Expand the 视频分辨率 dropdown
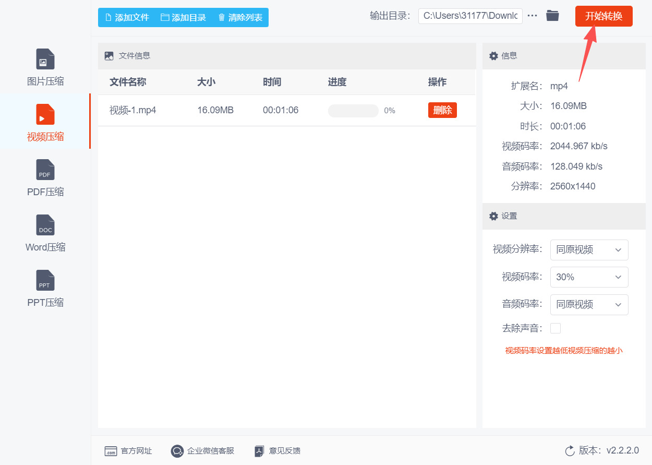The width and height of the screenshot is (652, 465). [589, 250]
